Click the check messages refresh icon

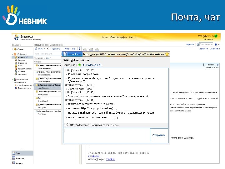point(79,49)
